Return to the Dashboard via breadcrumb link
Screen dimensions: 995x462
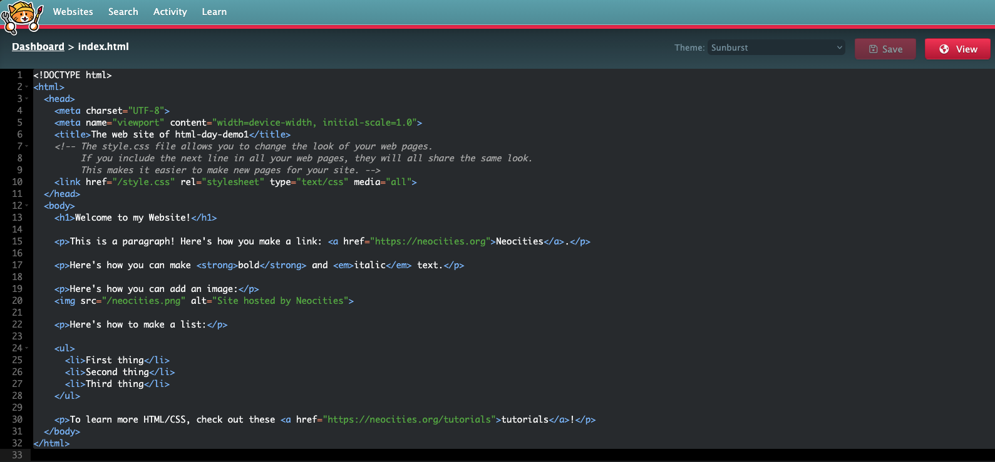(x=38, y=47)
